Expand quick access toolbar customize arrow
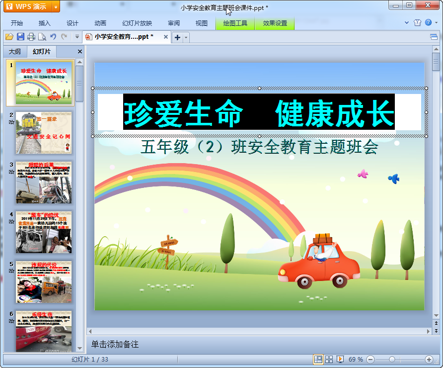443x368 pixels. 77,36
